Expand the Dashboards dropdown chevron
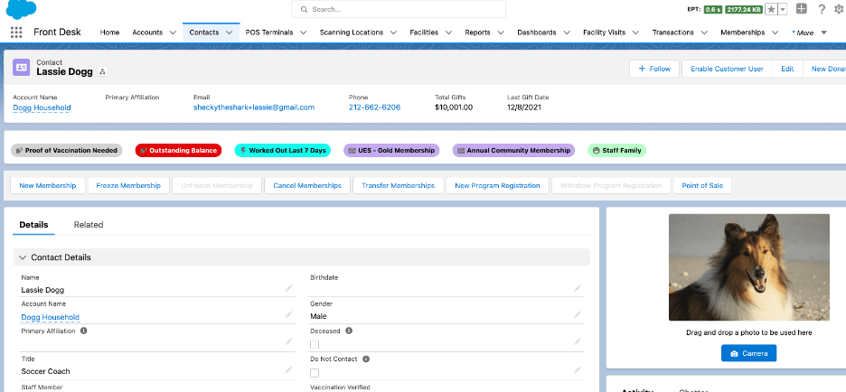Screen dimensions: 846x392 pos(567,33)
